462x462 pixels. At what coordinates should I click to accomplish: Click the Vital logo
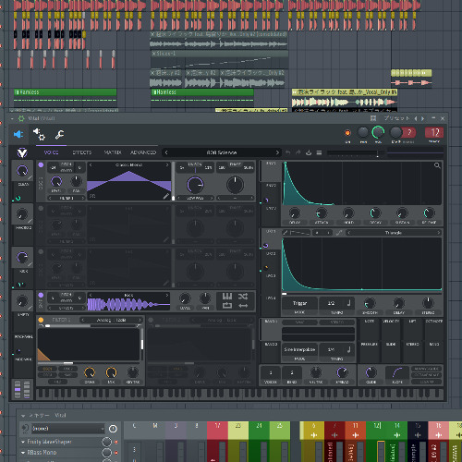(22, 152)
